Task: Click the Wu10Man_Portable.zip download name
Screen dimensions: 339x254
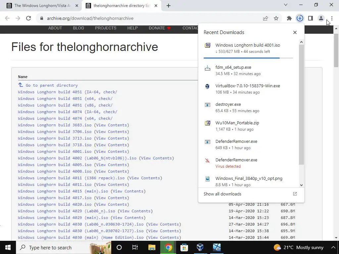Action: (237, 123)
